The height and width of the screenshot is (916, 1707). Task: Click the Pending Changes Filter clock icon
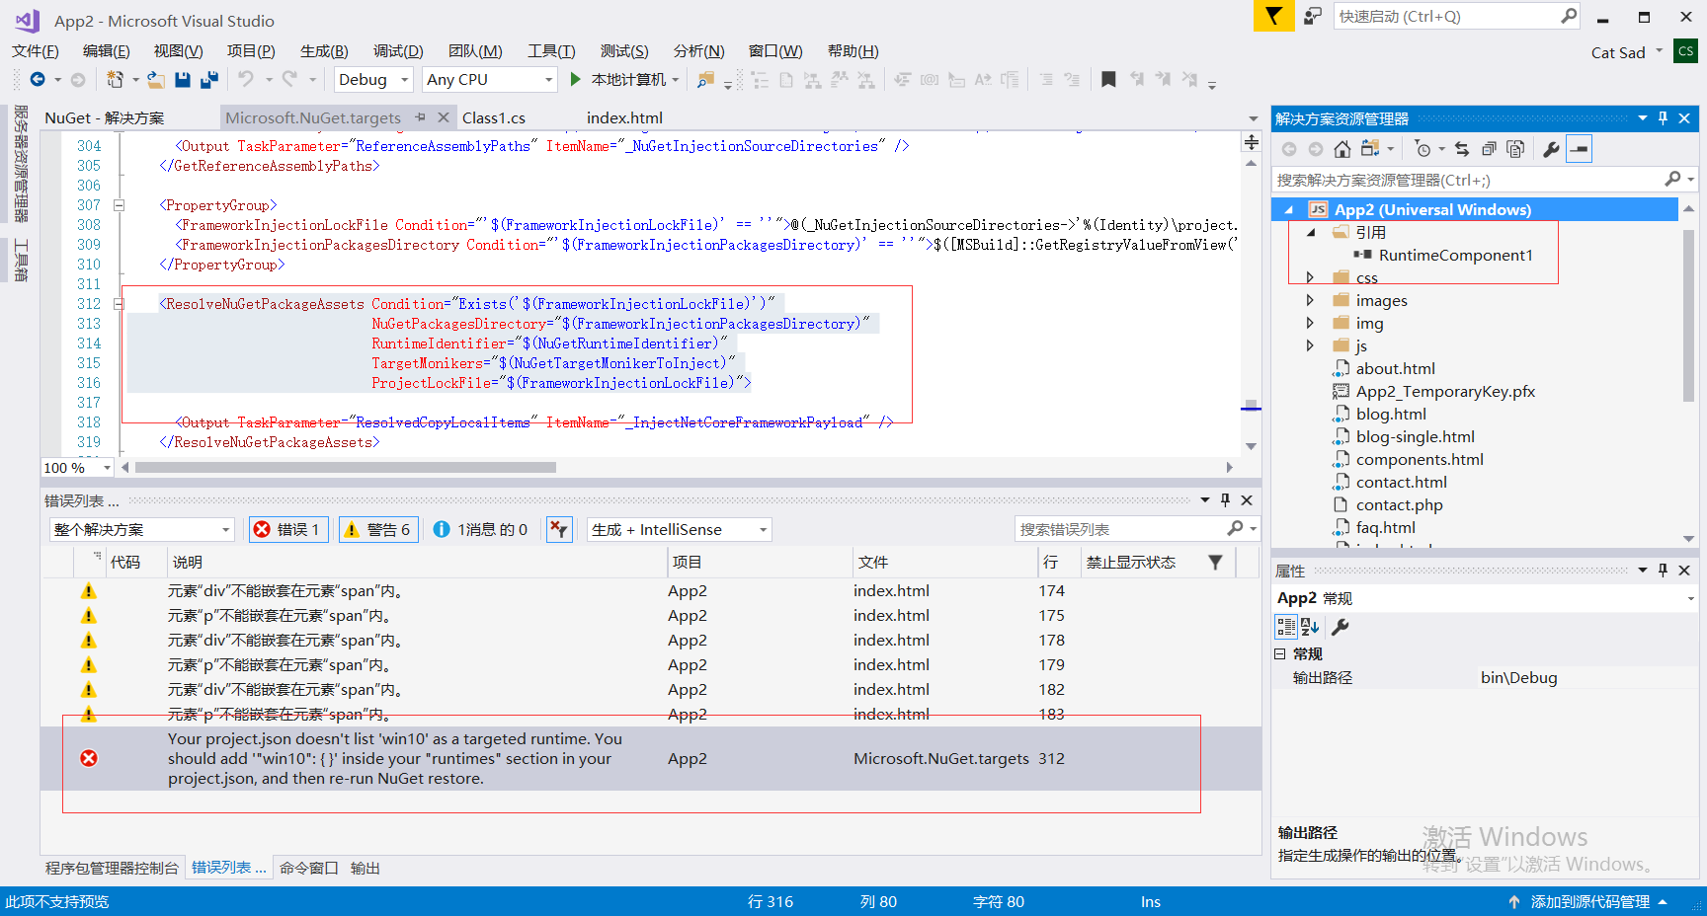[x=1422, y=149]
